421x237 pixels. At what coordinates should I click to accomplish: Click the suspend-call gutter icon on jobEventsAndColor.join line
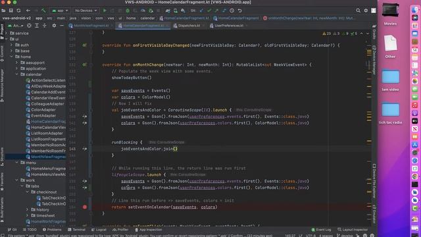click(85, 149)
